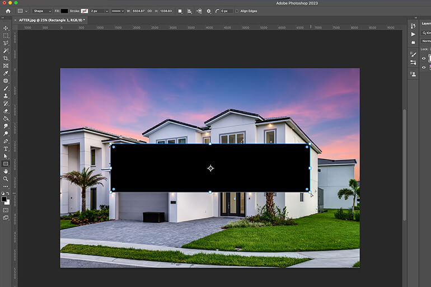Click the rectangle's center reference point

click(210, 168)
